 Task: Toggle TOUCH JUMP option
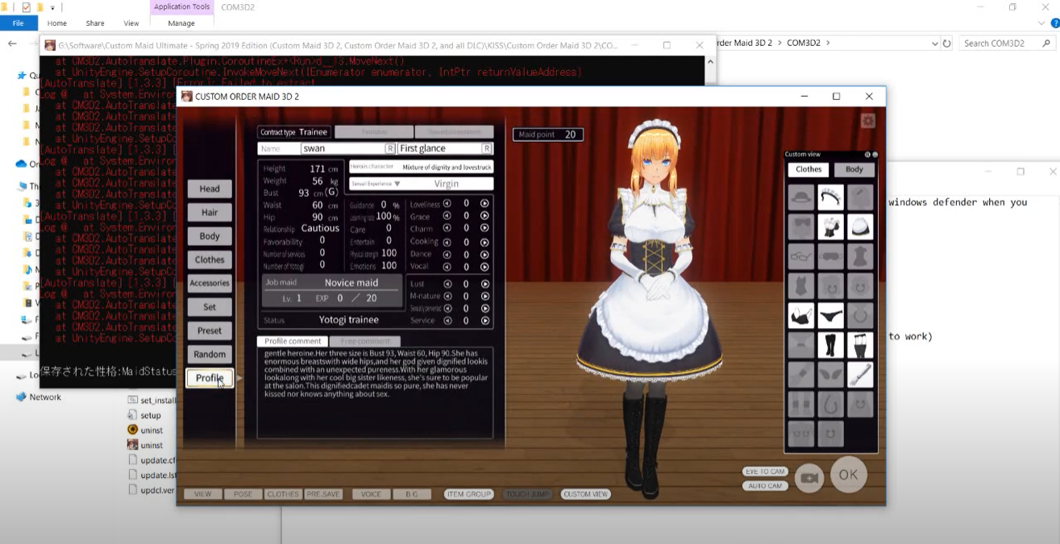[527, 494]
